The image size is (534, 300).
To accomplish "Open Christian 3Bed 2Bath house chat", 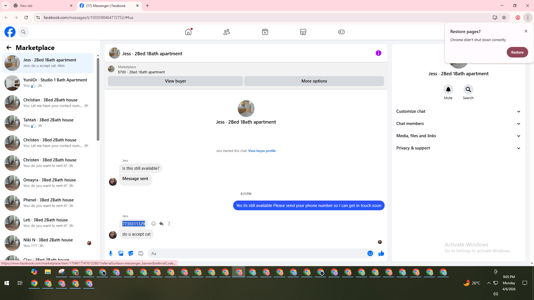I will pyautogui.click(x=48, y=103).
